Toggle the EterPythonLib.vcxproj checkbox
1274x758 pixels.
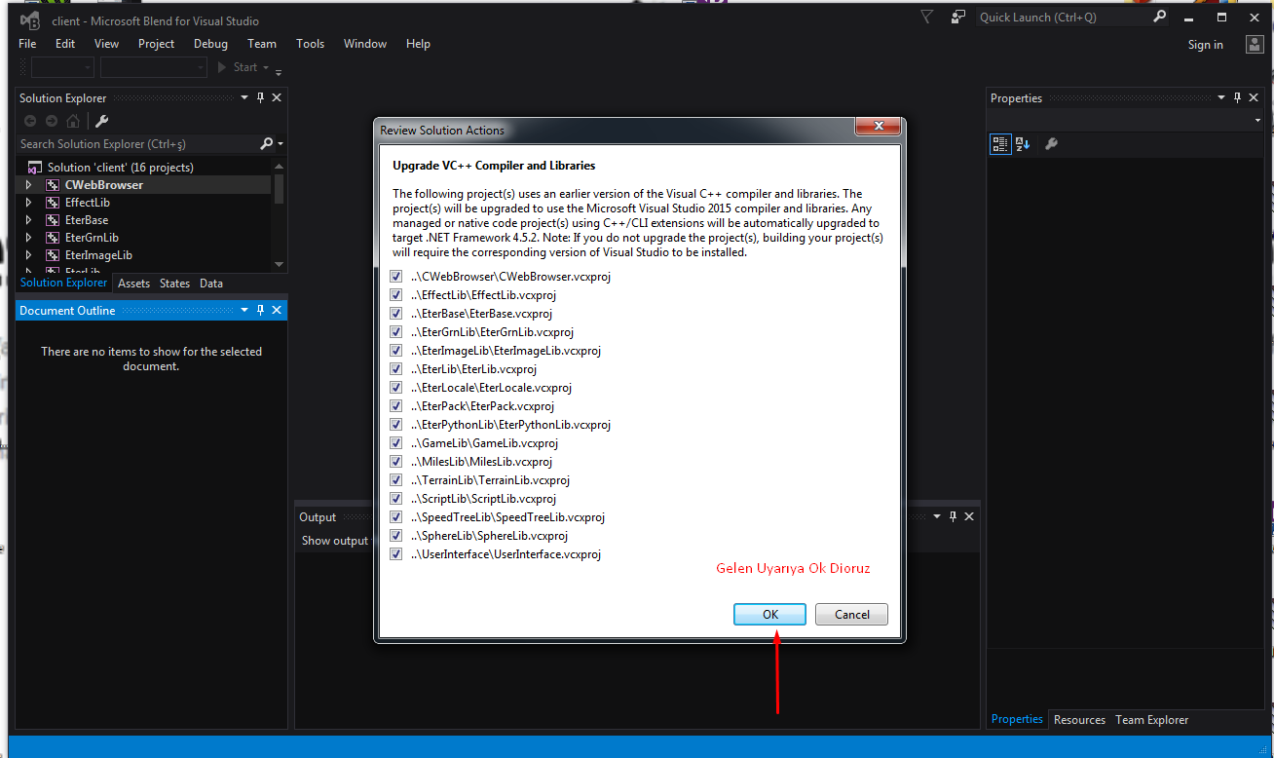click(x=396, y=425)
